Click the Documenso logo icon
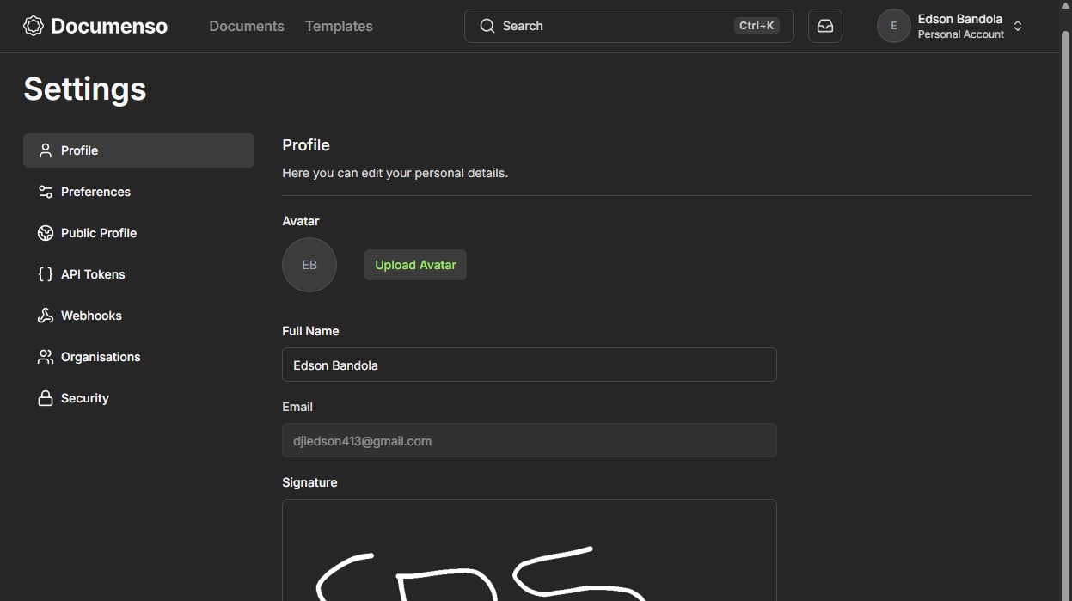Viewport: 1072px width, 601px height. (34, 26)
